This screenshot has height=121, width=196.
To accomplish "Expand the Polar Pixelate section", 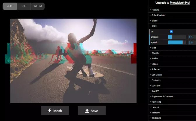I will click(x=172, y=15).
